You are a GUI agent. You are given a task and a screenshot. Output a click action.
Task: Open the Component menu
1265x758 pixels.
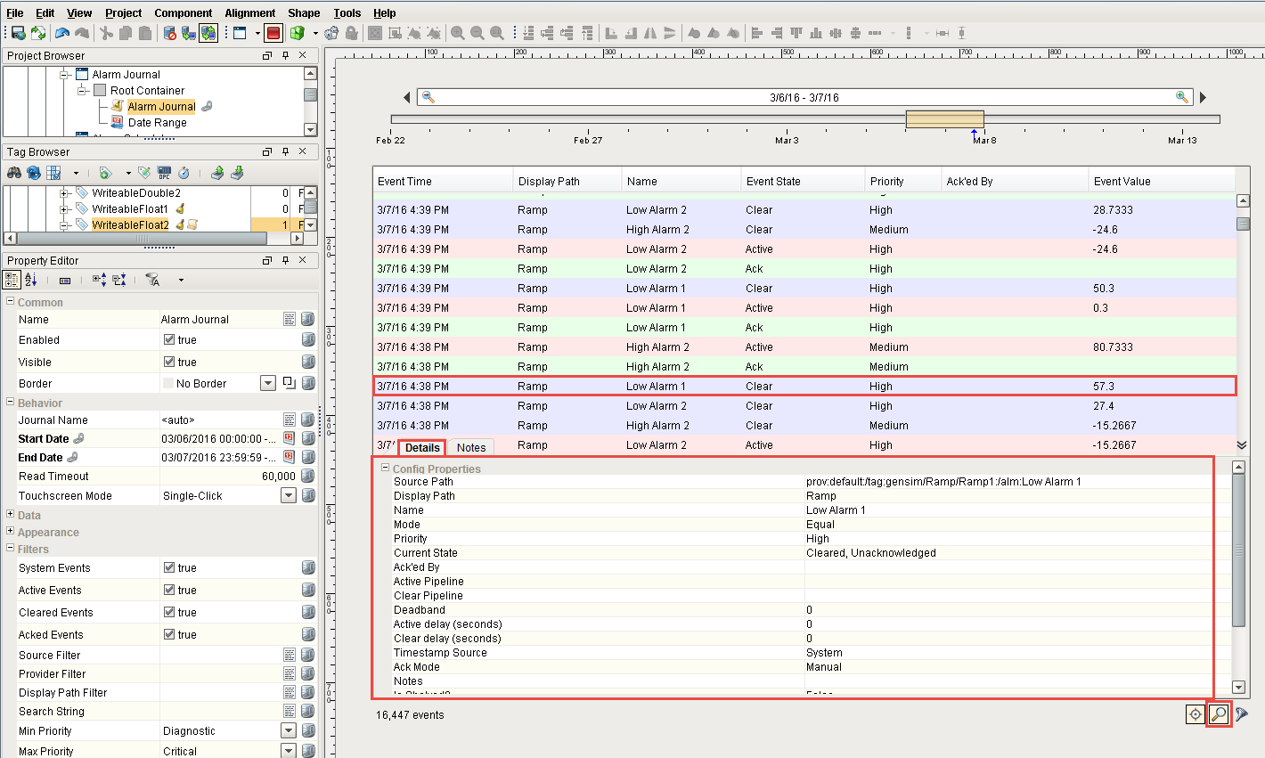[x=184, y=12]
